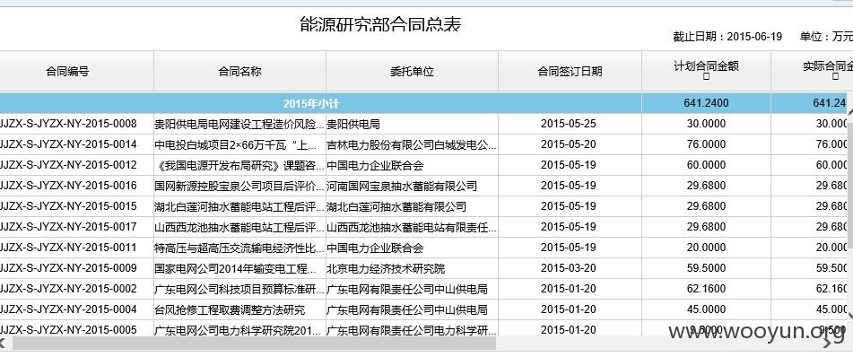Select date 2015-01-20 in the 0004 row
Screen dimensions: 853x357
(569, 310)
